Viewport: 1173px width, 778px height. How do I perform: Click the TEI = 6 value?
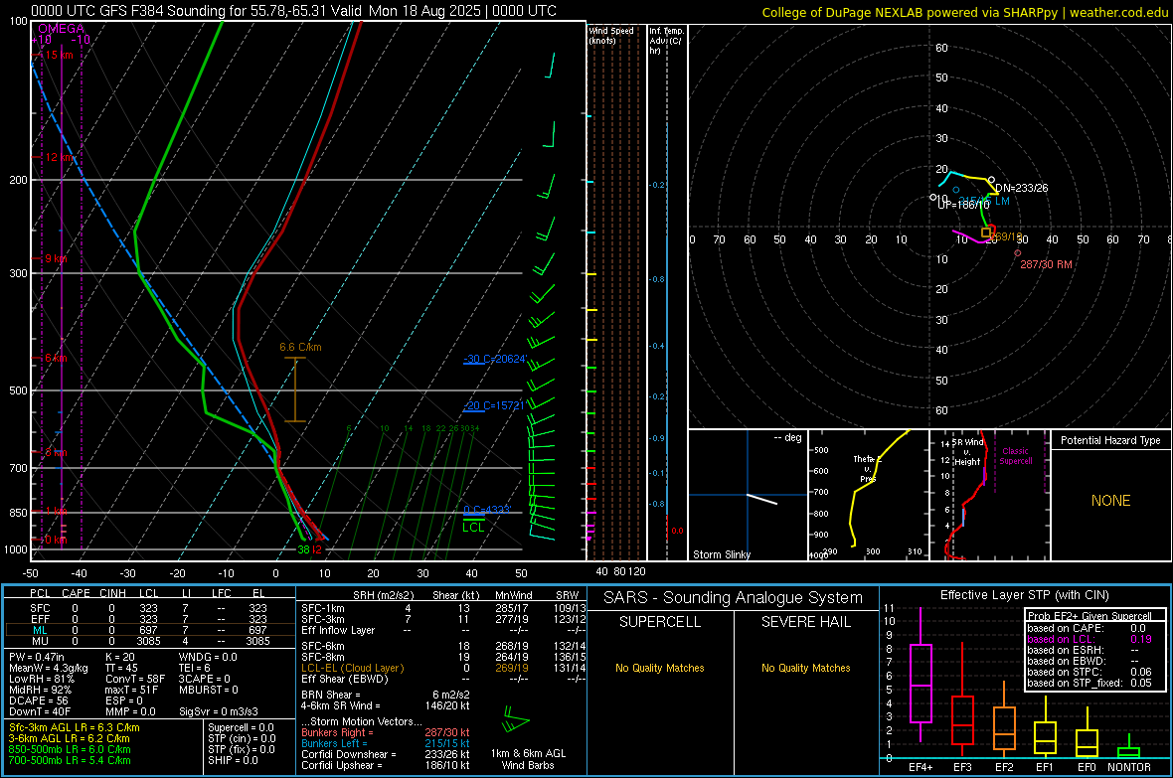click(195, 668)
